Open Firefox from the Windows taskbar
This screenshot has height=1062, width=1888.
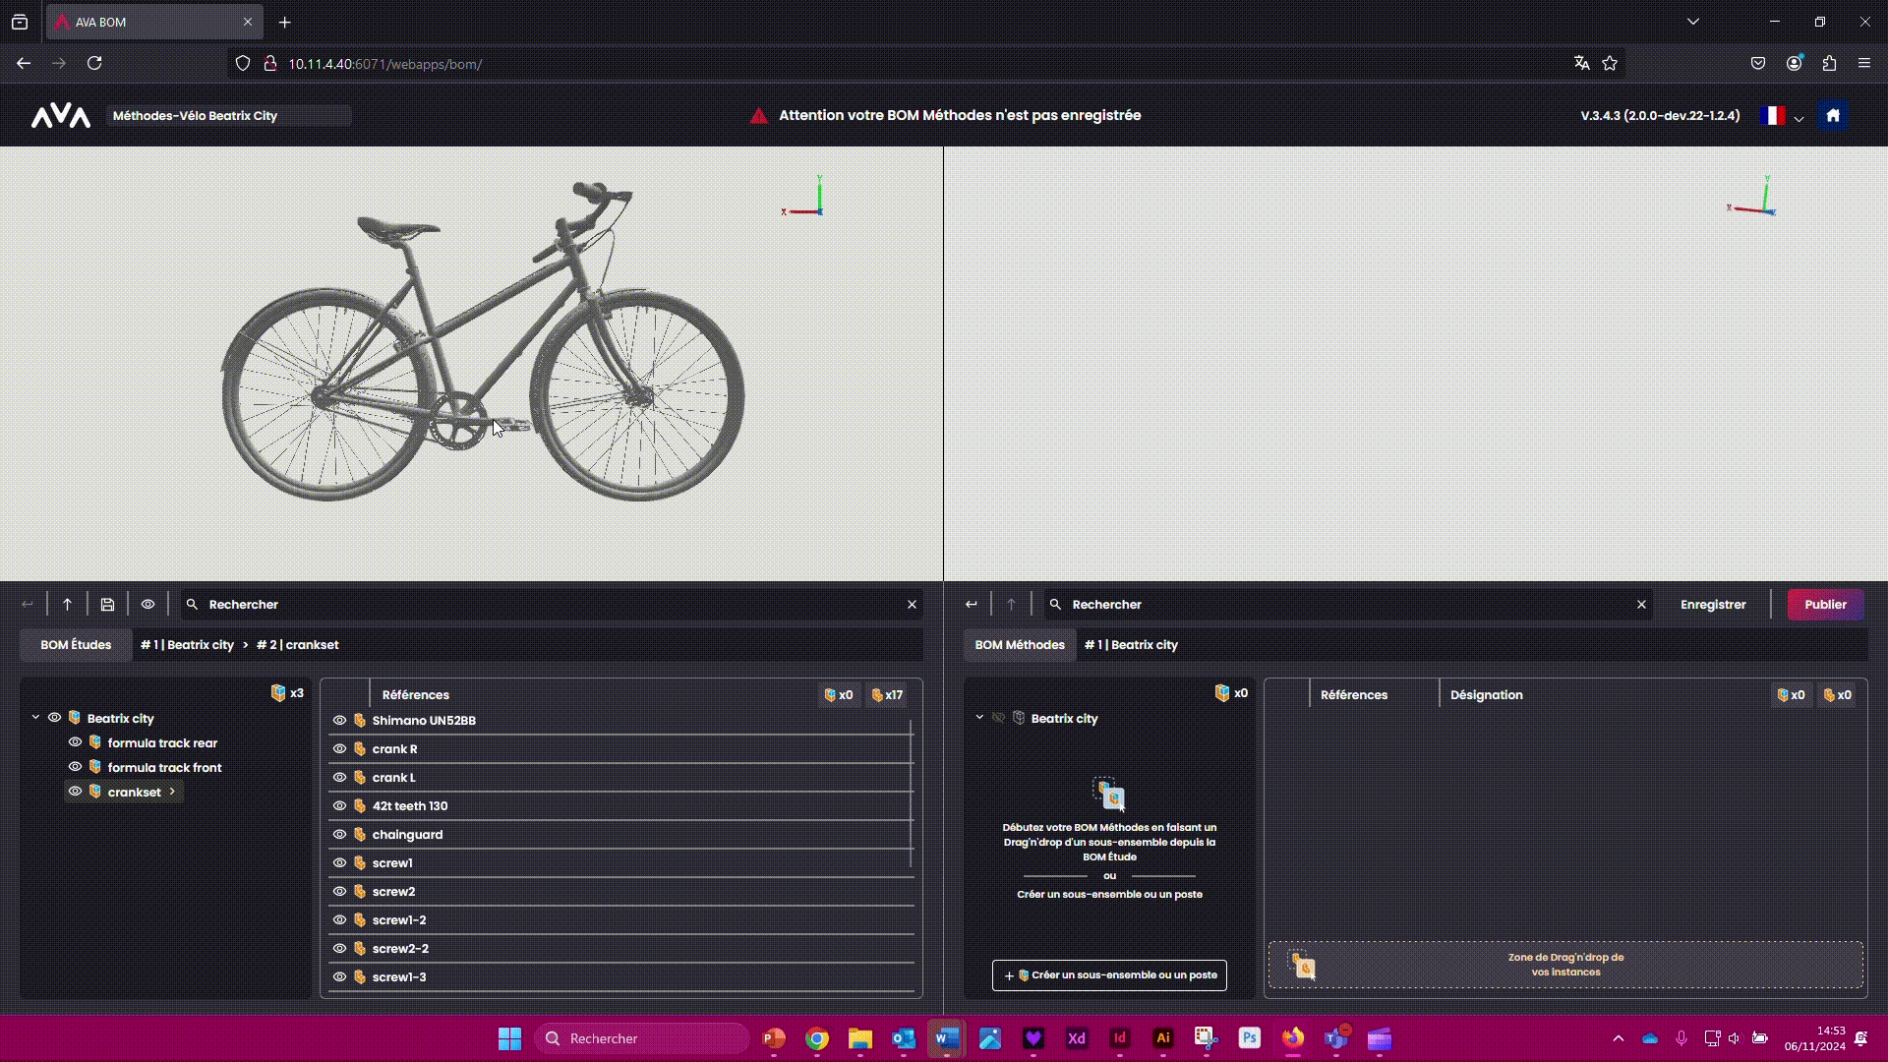pos(1292,1038)
